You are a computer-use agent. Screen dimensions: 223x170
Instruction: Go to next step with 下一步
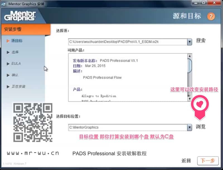[x=208, y=161]
